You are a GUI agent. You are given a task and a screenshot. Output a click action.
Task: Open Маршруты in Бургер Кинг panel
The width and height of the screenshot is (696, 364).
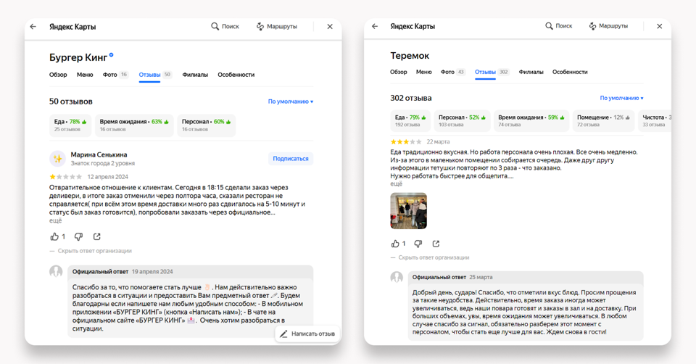[277, 26]
